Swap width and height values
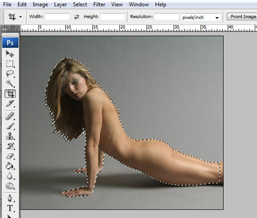This screenshot has height=218, width=257. click(x=77, y=17)
